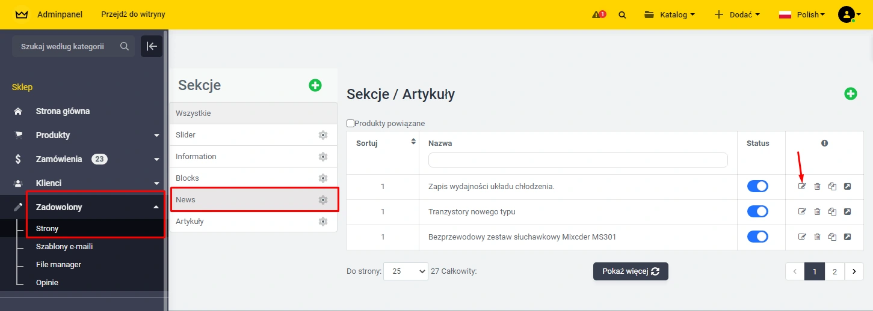873x311 pixels.
Task: Select Wszystkie in sections list
Action: (x=253, y=113)
